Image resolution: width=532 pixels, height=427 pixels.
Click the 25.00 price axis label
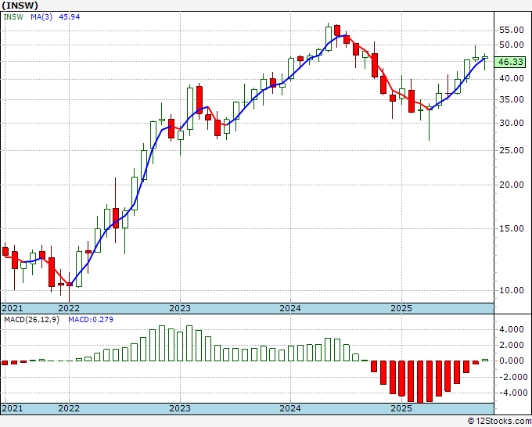tap(512, 151)
